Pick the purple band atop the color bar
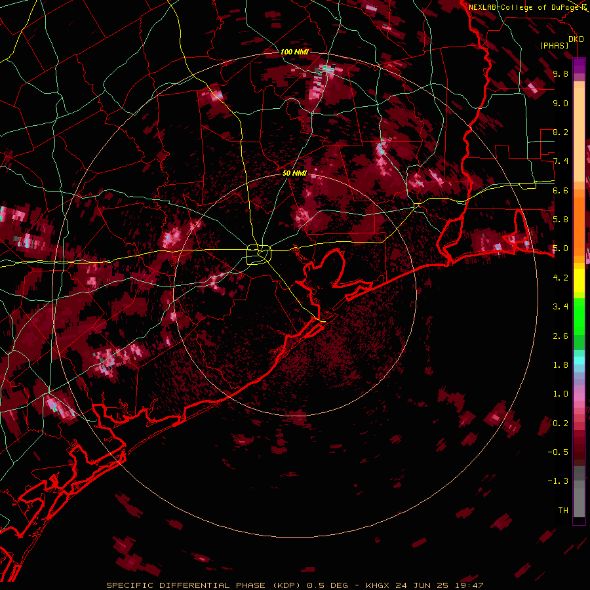The height and width of the screenshot is (590, 590). coord(579,66)
